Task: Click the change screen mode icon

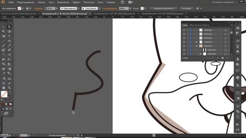Action: 6,113
